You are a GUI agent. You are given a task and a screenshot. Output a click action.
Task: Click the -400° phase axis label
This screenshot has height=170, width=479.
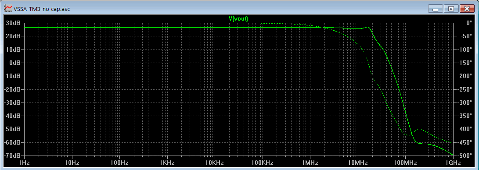point(465,129)
